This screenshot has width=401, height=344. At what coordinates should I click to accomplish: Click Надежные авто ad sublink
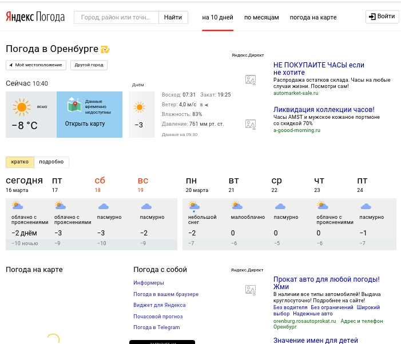[313, 314]
